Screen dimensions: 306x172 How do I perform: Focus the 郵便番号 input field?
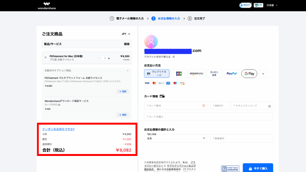coord(242,138)
